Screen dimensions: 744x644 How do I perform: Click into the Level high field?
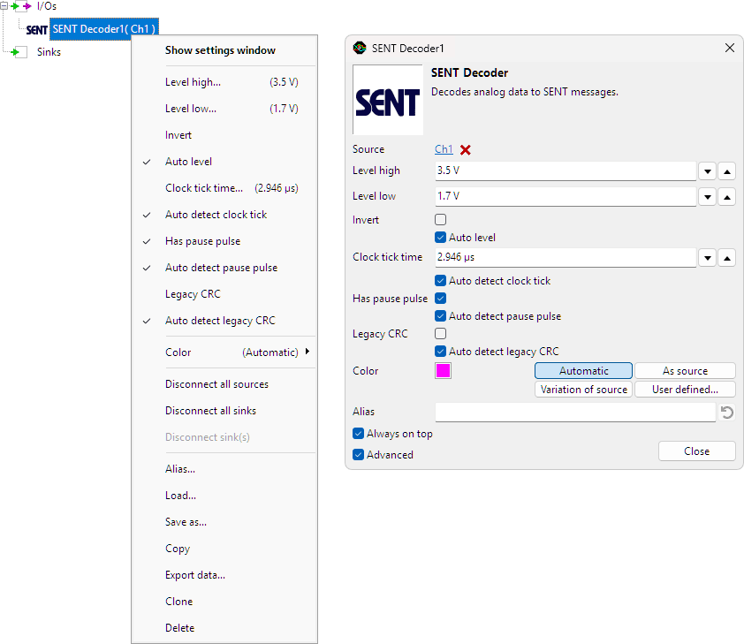566,170
